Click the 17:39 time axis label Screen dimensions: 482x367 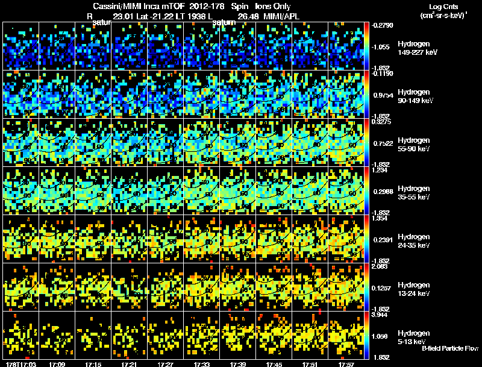coord(237,364)
